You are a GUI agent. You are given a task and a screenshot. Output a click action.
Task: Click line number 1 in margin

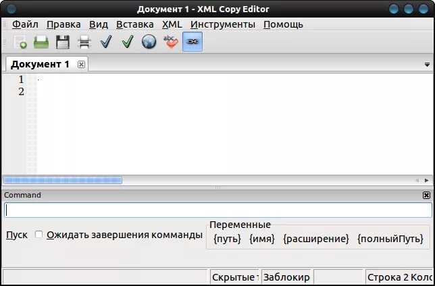[x=21, y=80]
